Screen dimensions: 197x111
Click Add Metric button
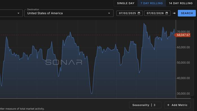tap(177, 105)
